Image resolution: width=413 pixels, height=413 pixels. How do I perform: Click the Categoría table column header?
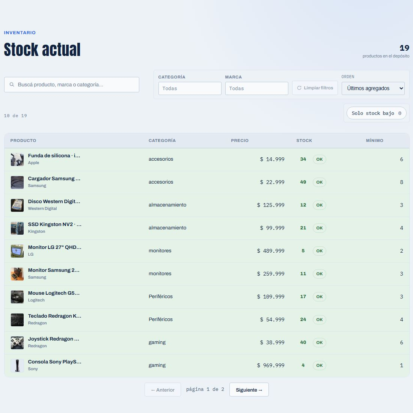[x=162, y=140]
